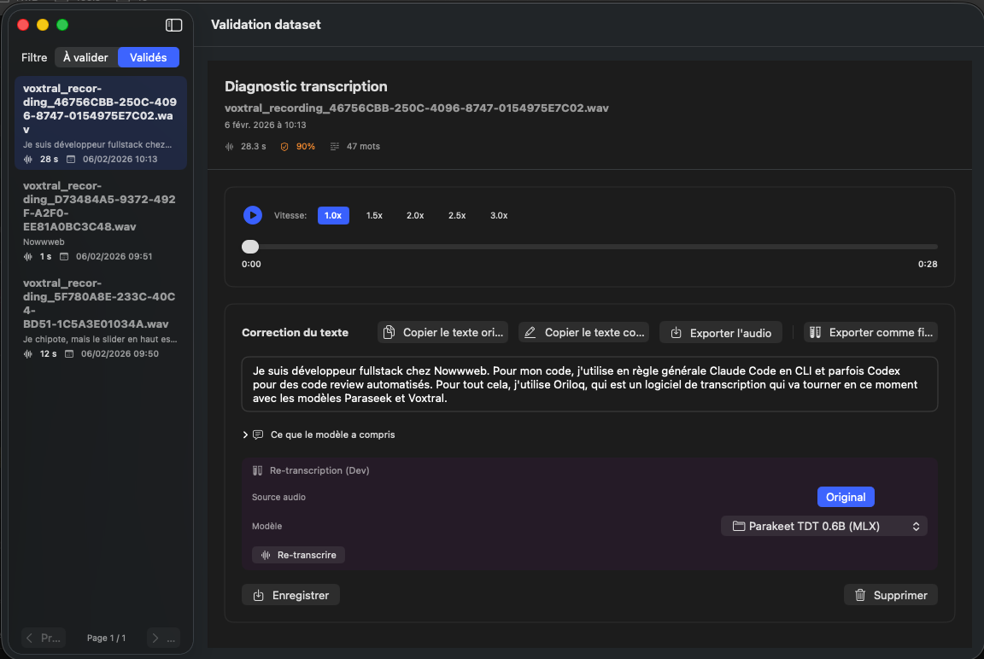984x659 pixels.
Task: Go to the previous page of recordings
Action: (44, 639)
